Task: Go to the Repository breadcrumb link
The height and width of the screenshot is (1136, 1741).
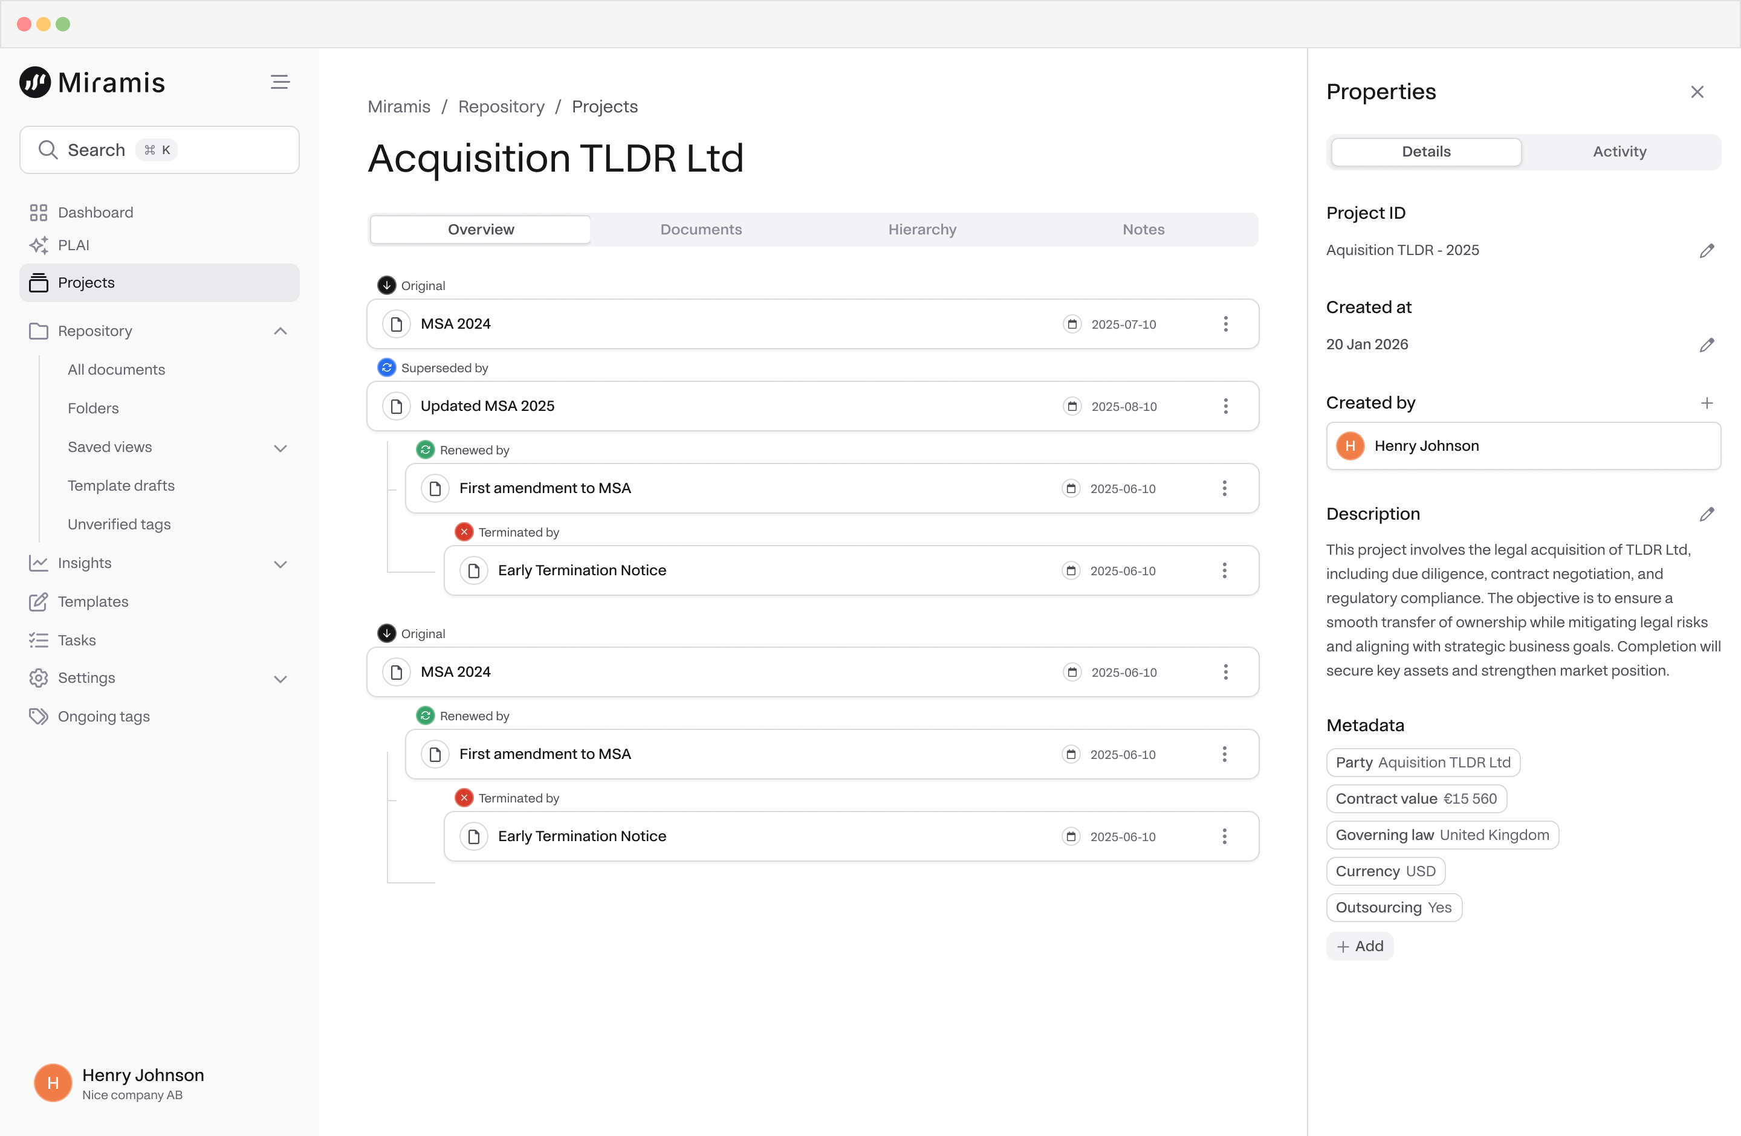Action: (x=501, y=107)
